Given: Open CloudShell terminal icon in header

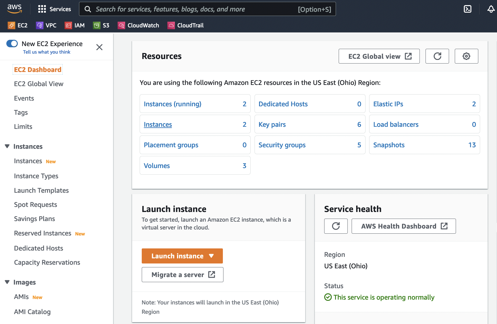Looking at the screenshot, I should click(467, 9).
